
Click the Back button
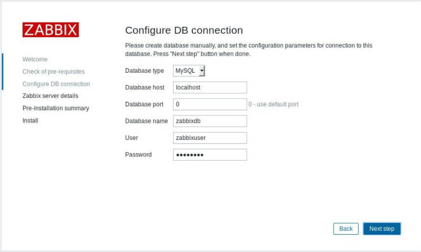pyautogui.click(x=346, y=229)
